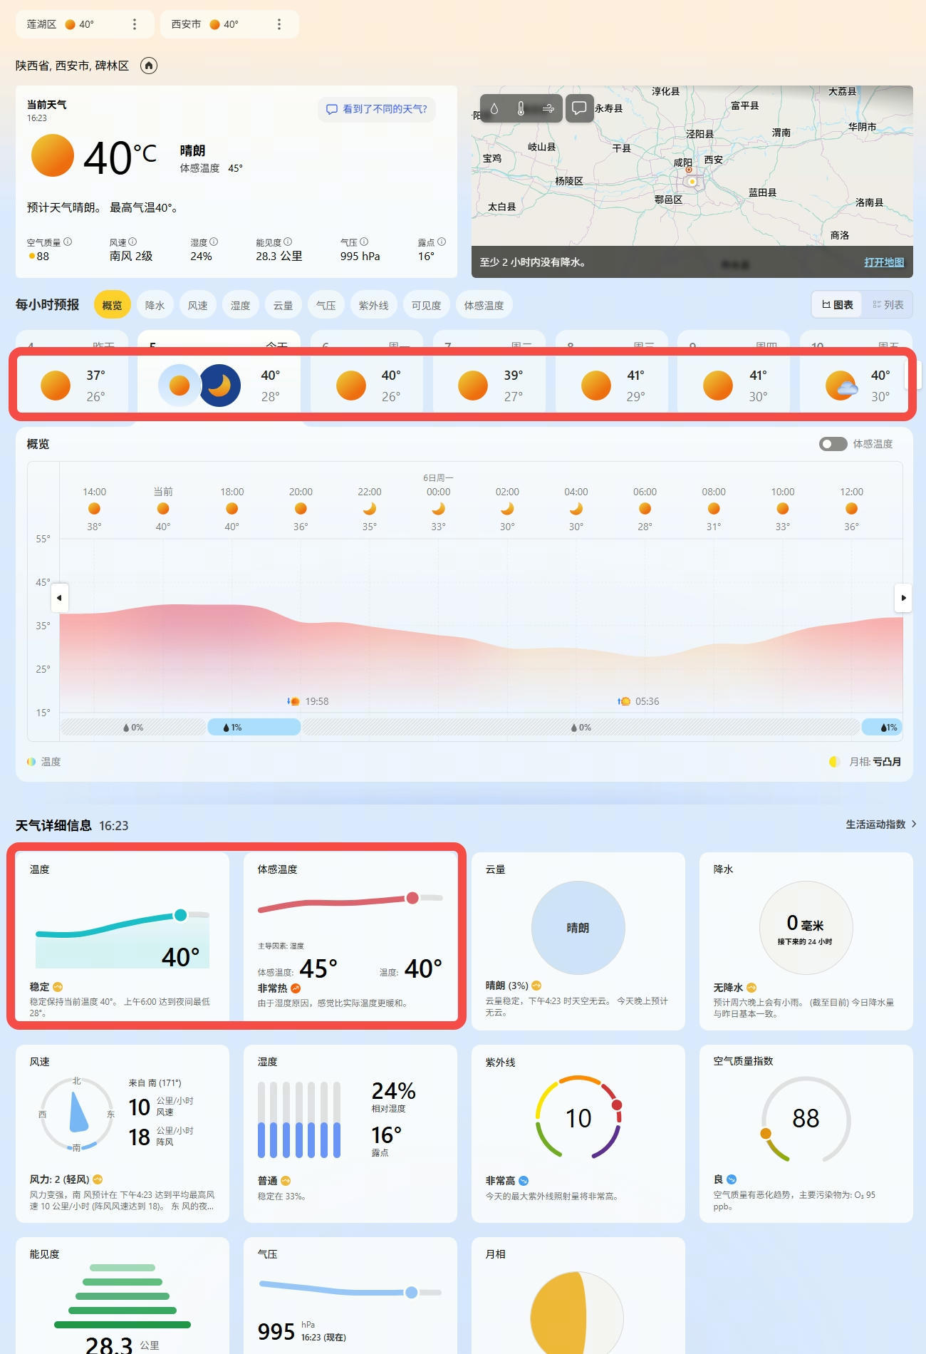The width and height of the screenshot is (926, 1354).
Task: Select 列表 list view option
Action: pos(888,305)
